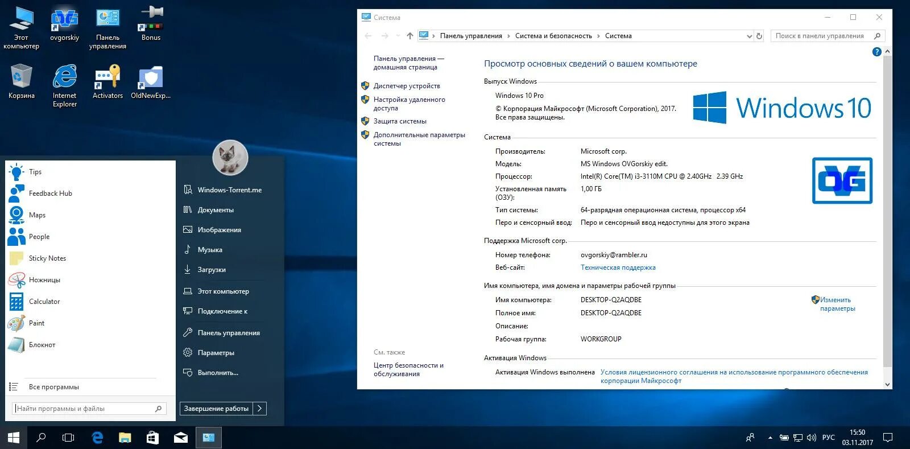
Task: Open File Explorer from taskbar
Action: (x=125, y=438)
